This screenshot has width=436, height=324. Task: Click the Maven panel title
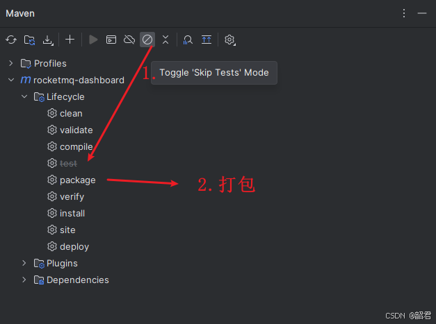click(x=20, y=13)
